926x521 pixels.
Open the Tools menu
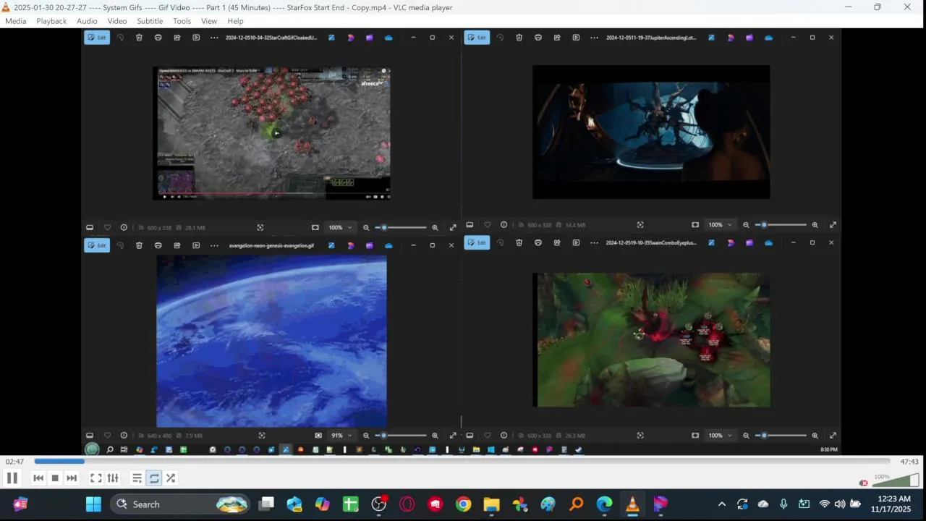click(182, 21)
